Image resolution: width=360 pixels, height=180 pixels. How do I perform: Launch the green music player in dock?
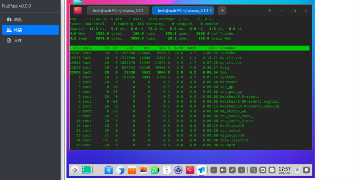point(155,170)
